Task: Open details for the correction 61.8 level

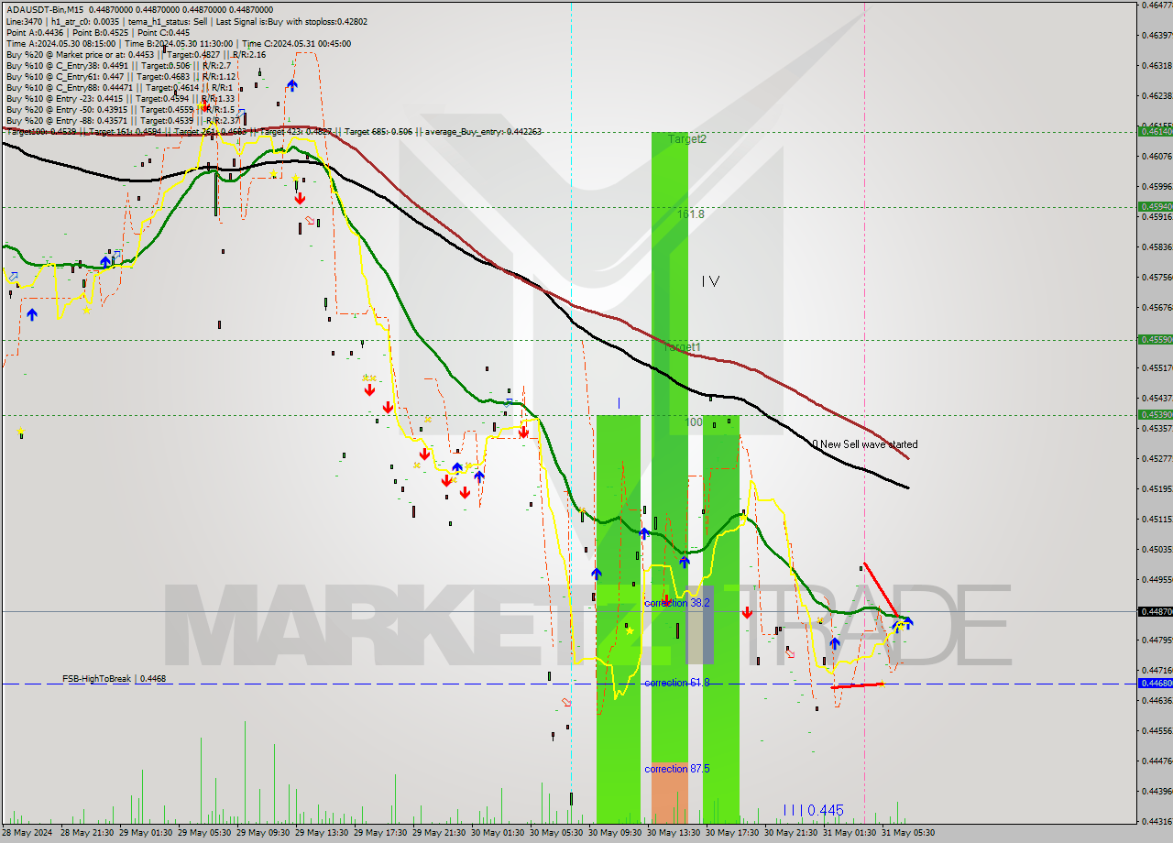Action: [x=676, y=682]
